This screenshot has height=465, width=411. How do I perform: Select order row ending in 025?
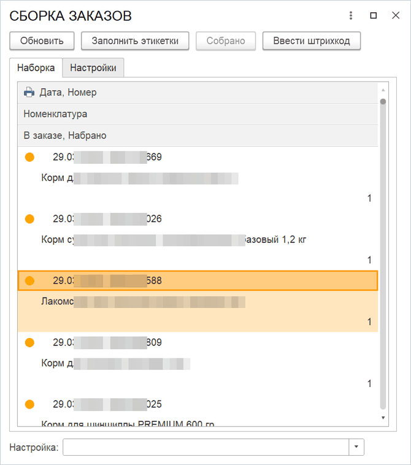[198, 404]
